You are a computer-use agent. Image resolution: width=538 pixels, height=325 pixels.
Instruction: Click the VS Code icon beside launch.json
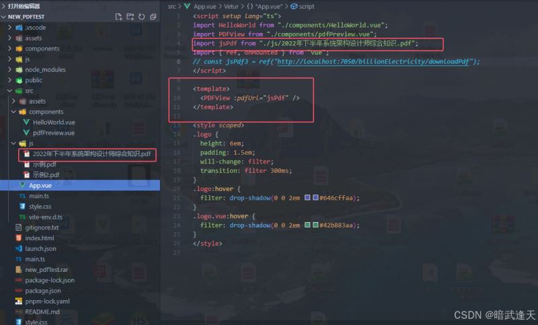pos(19,248)
